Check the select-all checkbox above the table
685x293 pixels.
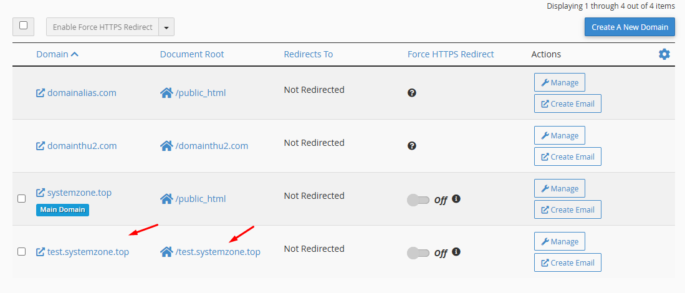click(x=24, y=26)
